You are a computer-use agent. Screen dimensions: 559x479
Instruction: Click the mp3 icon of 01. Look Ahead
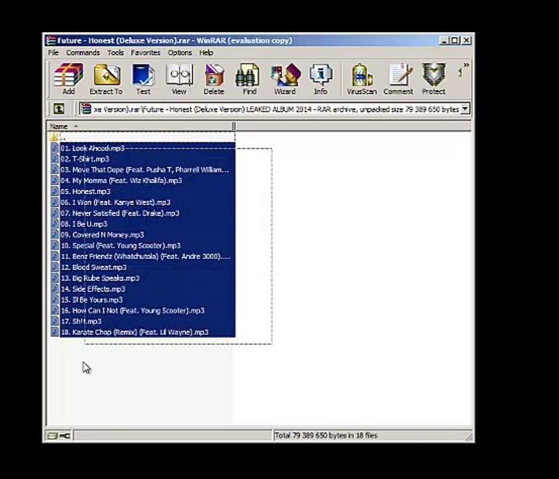point(55,148)
